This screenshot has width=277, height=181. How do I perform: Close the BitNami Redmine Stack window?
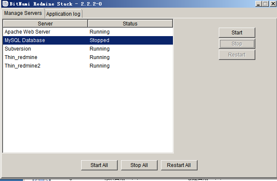273,4
